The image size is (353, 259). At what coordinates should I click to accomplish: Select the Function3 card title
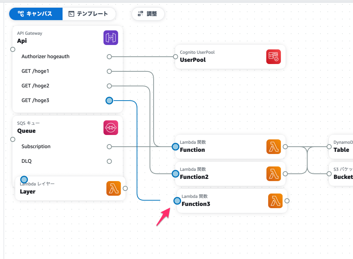click(x=196, y=204)
